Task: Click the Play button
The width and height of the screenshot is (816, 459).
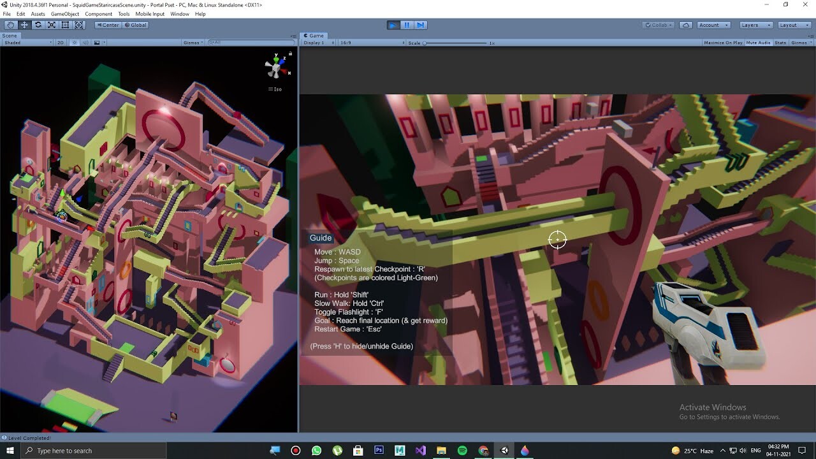Action: click(393, 25)
